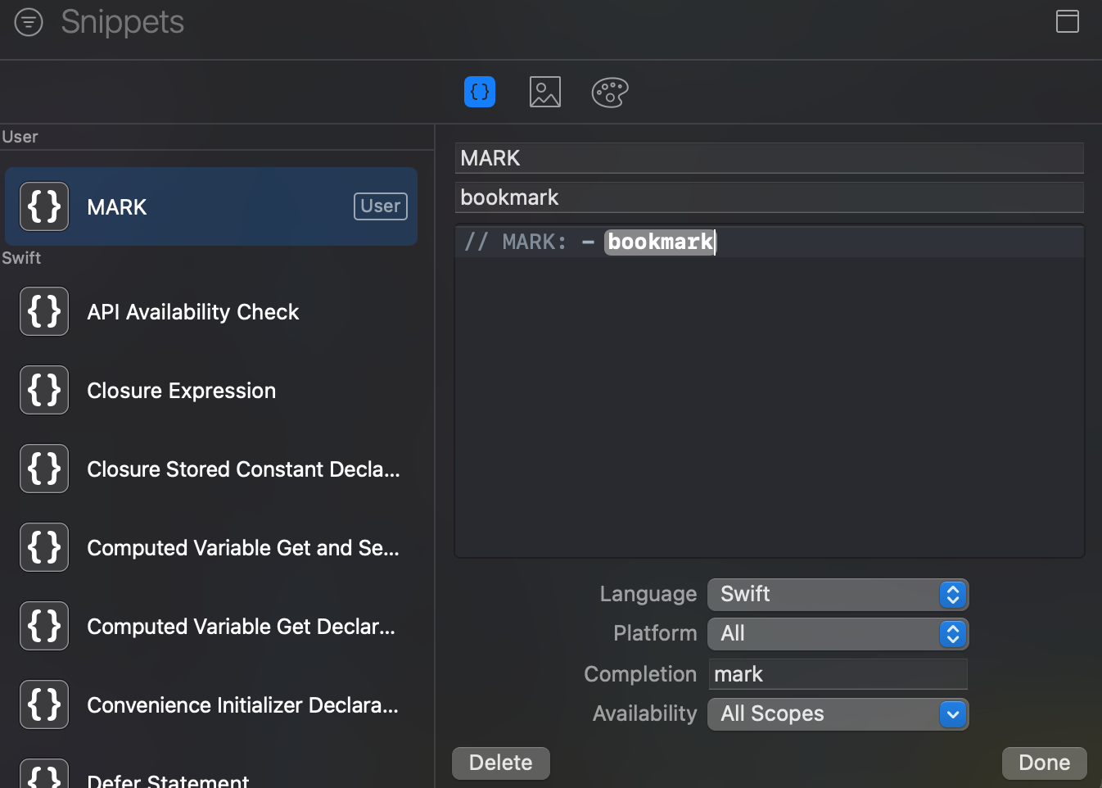Click the Closure Expression snippet icon

44,390
